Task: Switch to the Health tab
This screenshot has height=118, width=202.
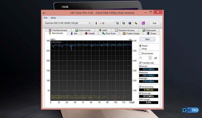Action: tap(90, 33)
